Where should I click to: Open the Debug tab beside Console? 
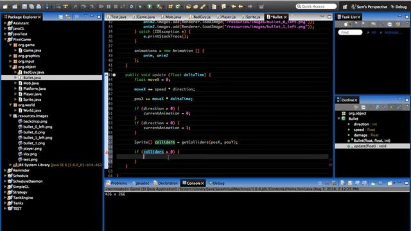tap(216, 184)
